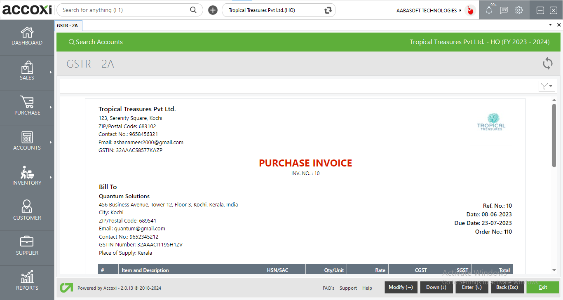The height and width of the screenshot is (300, 563).
Task: Refresh the GSTR-2A data
Action: coord(547,64)
